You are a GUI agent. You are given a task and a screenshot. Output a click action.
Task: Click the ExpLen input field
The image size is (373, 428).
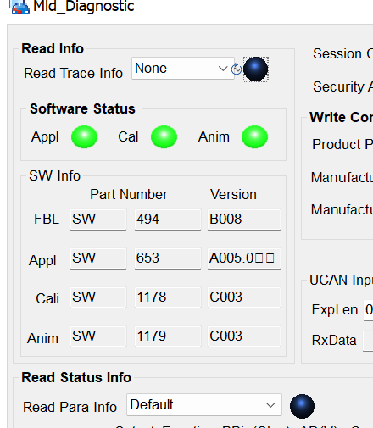point(368,310)
